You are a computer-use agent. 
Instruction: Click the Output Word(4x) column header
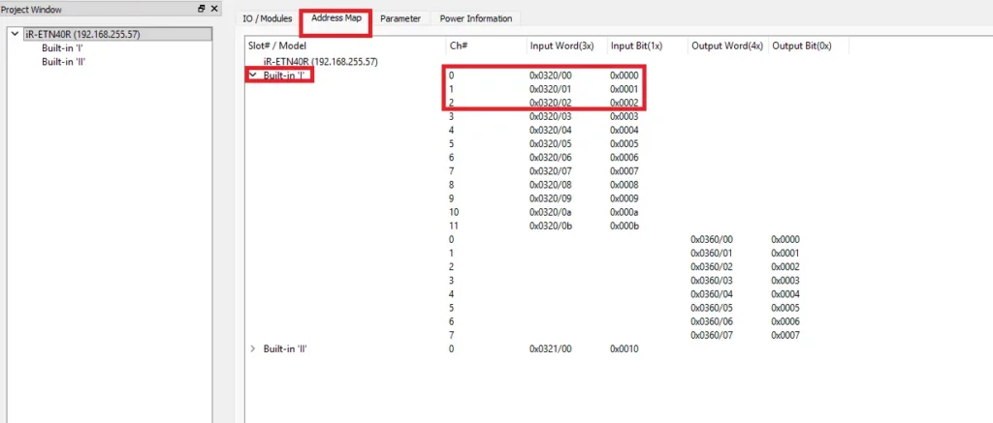727,45
